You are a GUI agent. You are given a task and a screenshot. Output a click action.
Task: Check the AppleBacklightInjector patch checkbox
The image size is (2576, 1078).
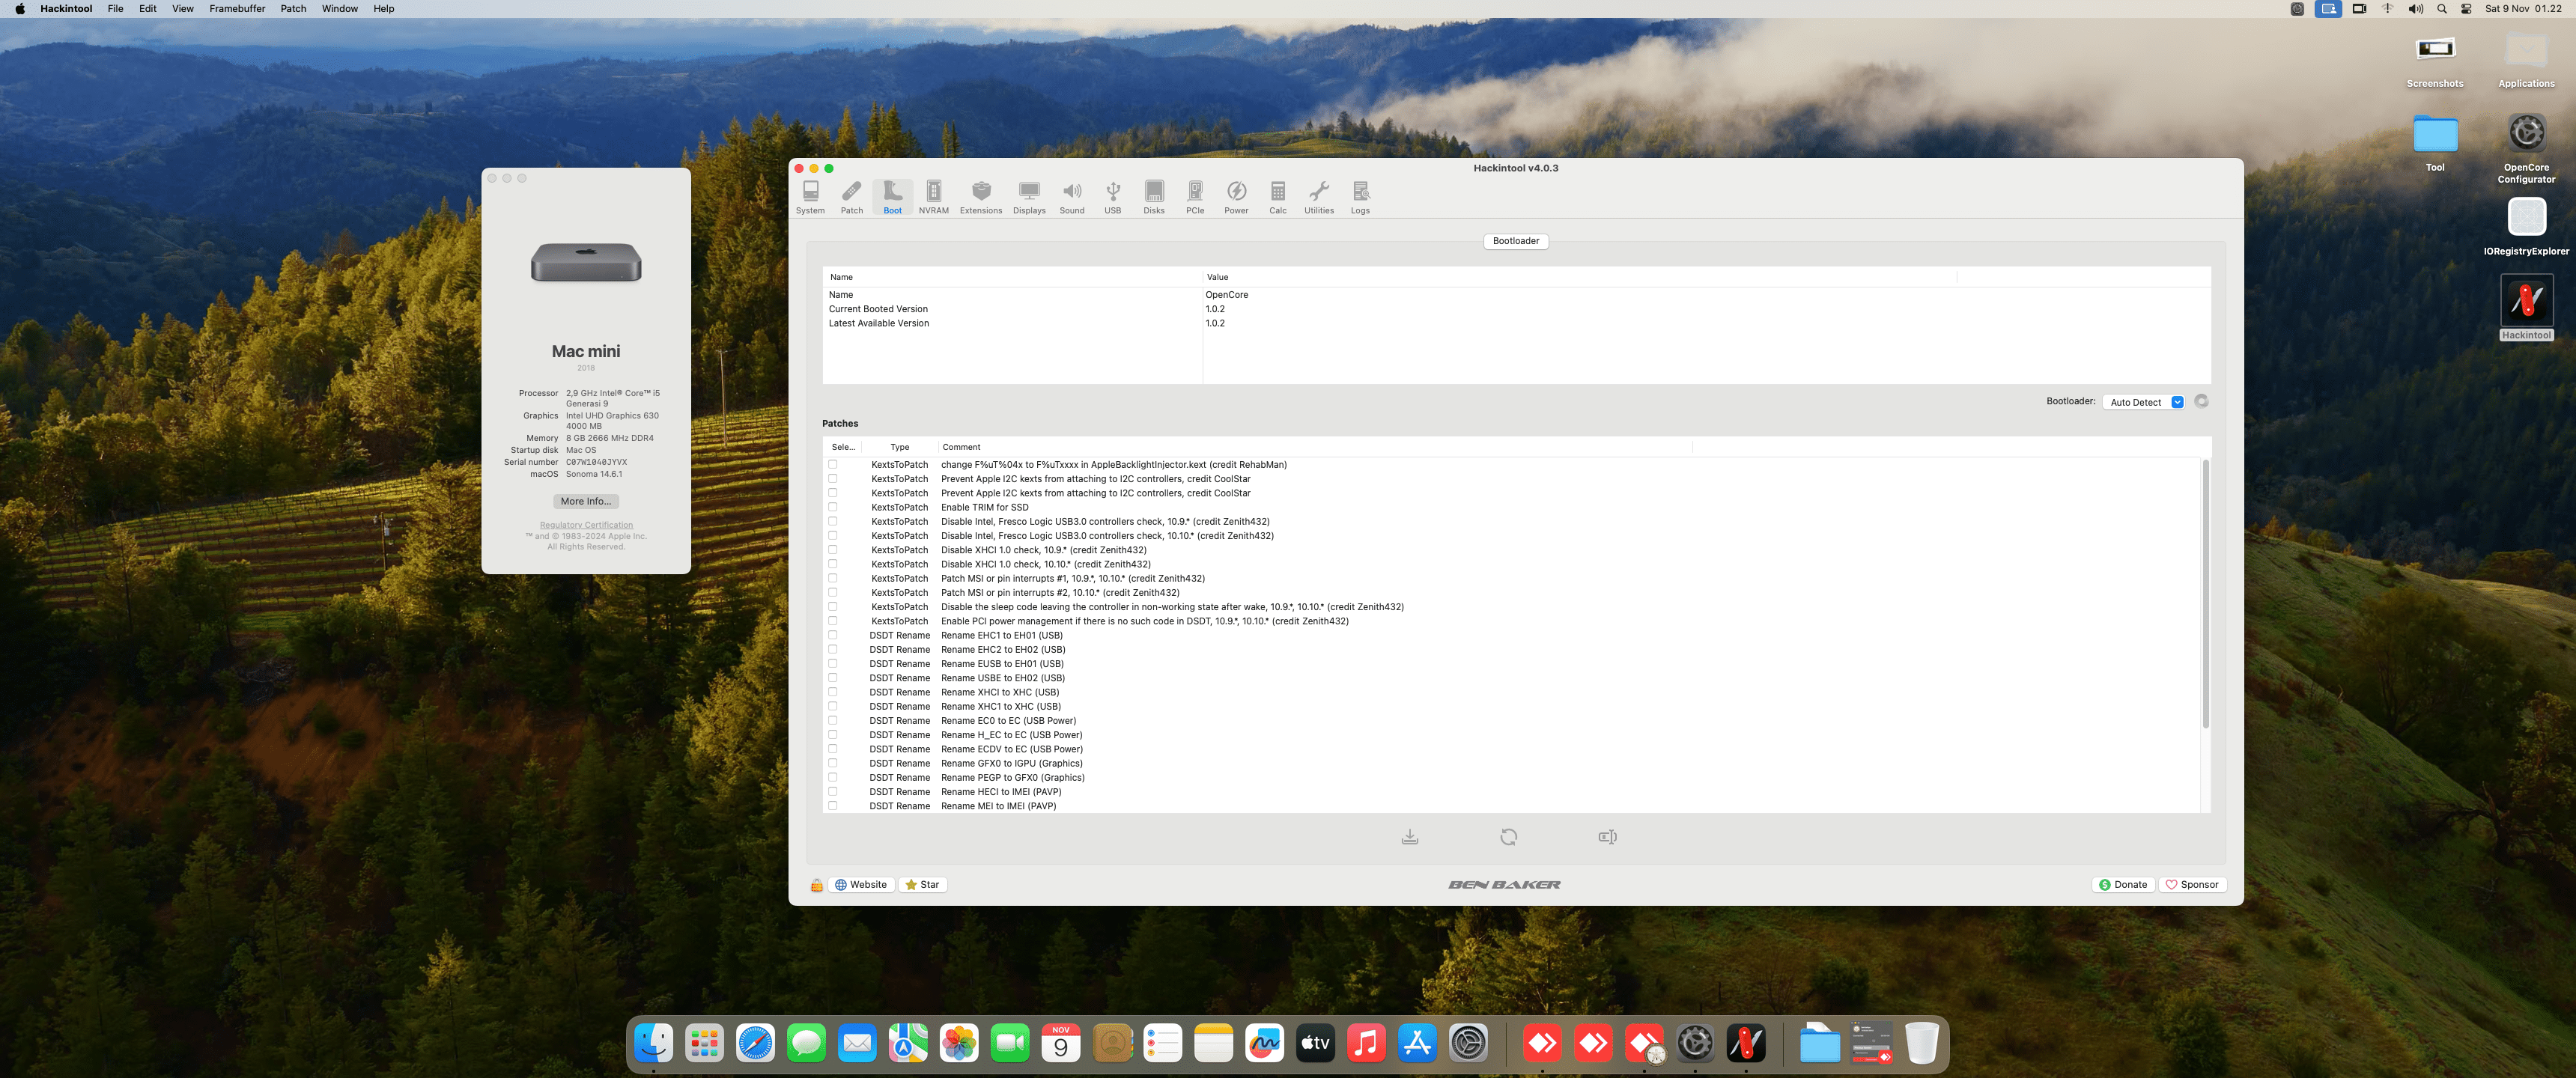click(832, 465)
